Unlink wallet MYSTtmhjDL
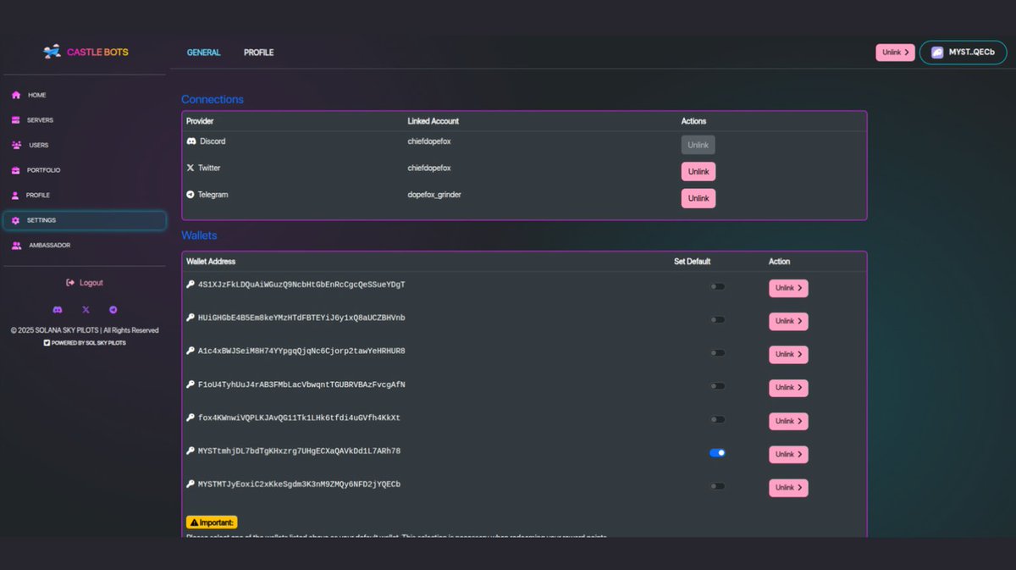The width and height of the screenshot is (1016, 570). coord(788,454)
